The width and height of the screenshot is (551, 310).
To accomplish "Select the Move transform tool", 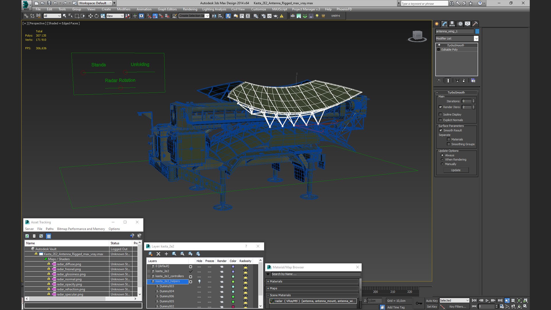I will 90,16.
